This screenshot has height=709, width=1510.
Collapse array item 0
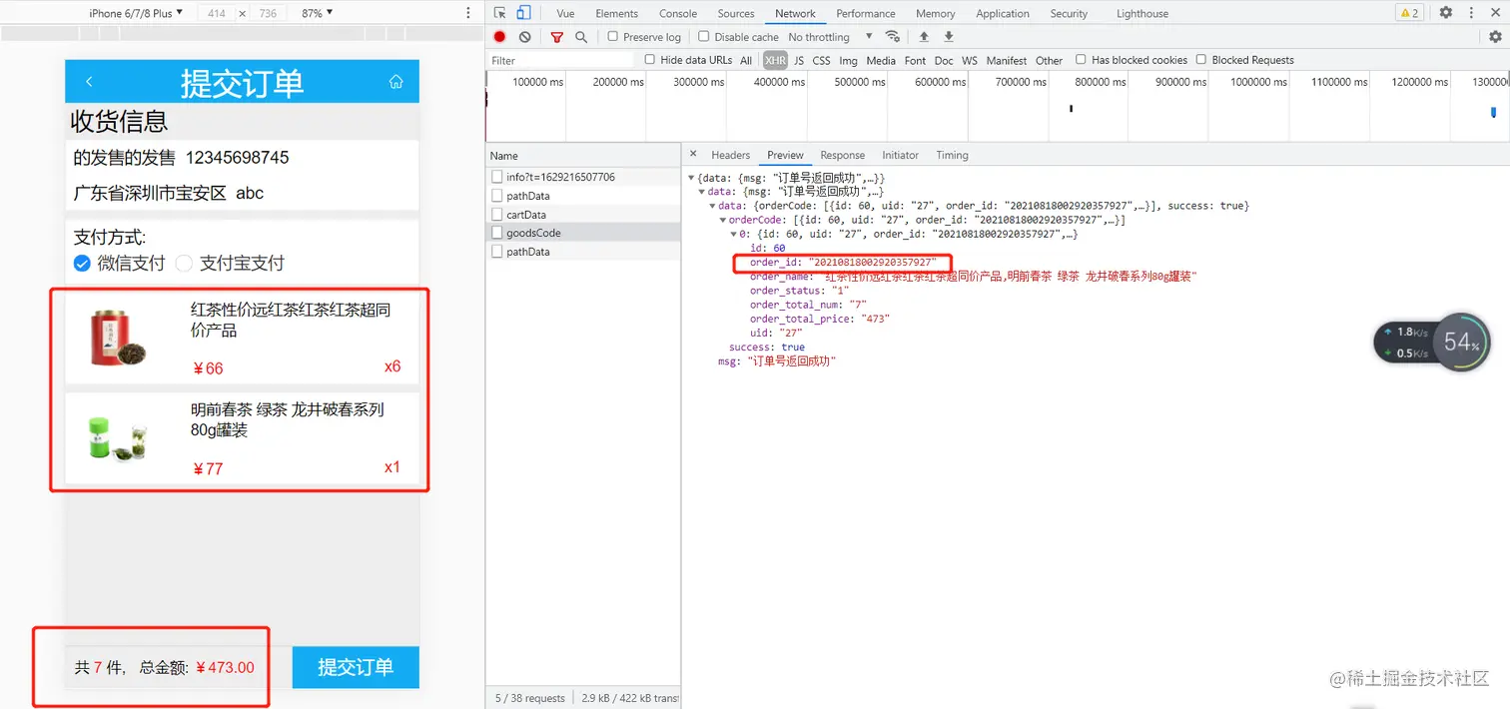tap(733, 234)
